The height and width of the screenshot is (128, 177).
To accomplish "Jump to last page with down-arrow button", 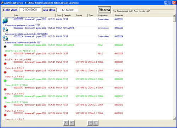I will click(96, 123).
